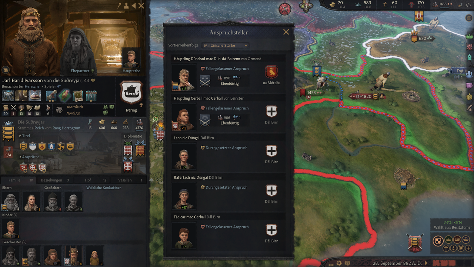The image size is (474, 267).
Task: Open the character finder silhouette icon
Action: [126, 6]
